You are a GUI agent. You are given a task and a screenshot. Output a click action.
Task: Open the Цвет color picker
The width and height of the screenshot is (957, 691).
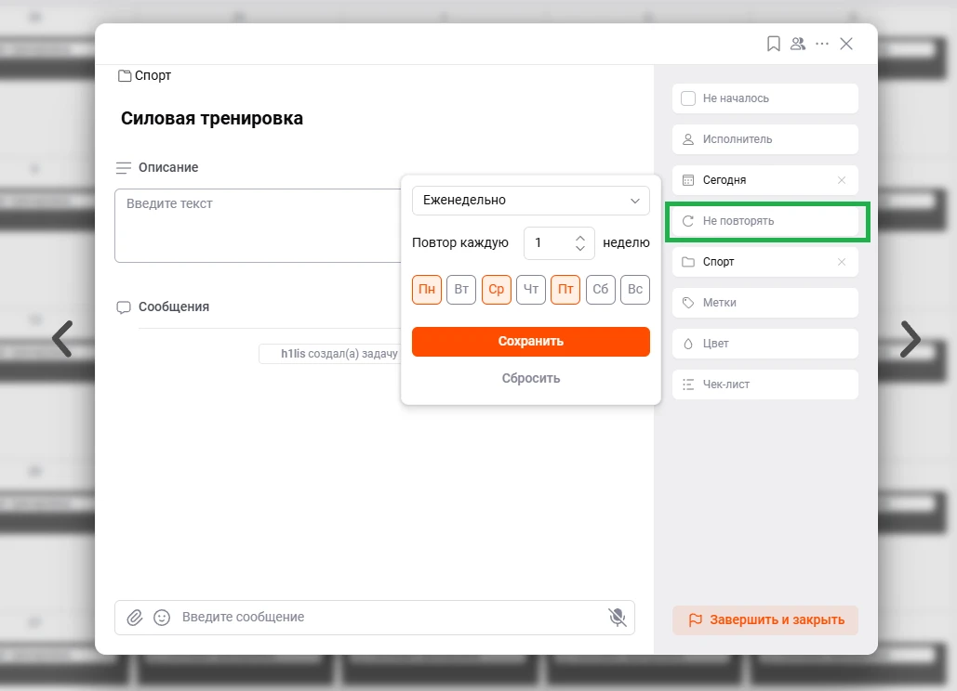(764, 344)
